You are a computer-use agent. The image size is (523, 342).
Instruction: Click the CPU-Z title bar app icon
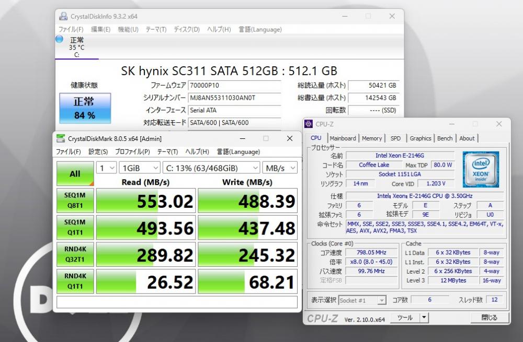(x=309, y=124)
